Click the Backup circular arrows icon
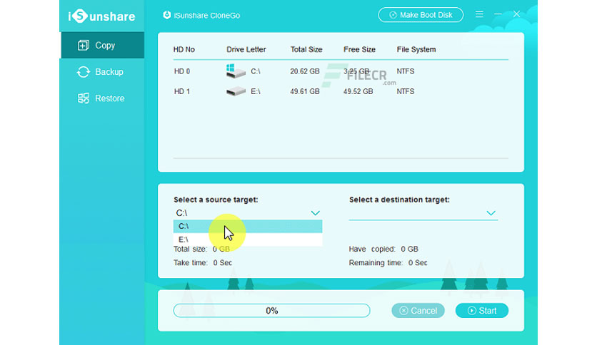Image resolution: width=597 pixels, height=345 pixels. 83,72
